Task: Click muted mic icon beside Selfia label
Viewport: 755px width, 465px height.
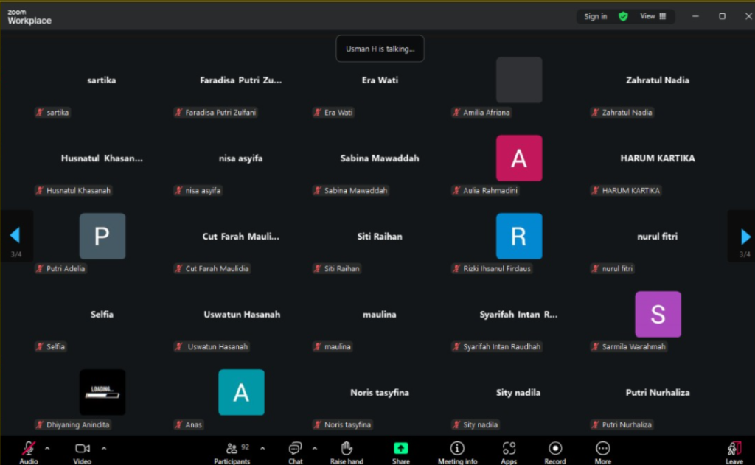Action: (40, 346)
